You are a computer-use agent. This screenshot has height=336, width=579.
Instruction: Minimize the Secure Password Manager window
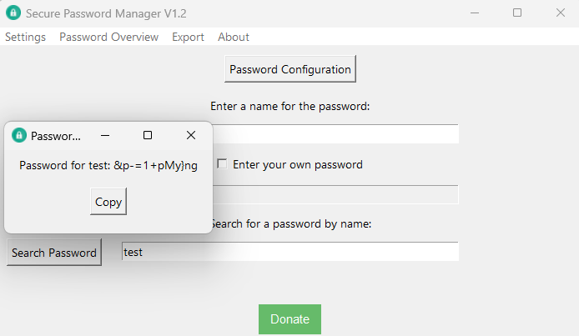475,13
